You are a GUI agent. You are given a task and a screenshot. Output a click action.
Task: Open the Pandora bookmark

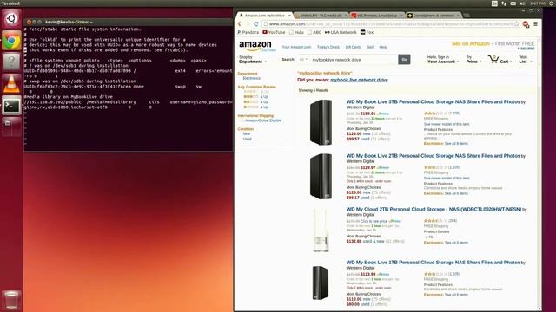(x=248, y=32)
